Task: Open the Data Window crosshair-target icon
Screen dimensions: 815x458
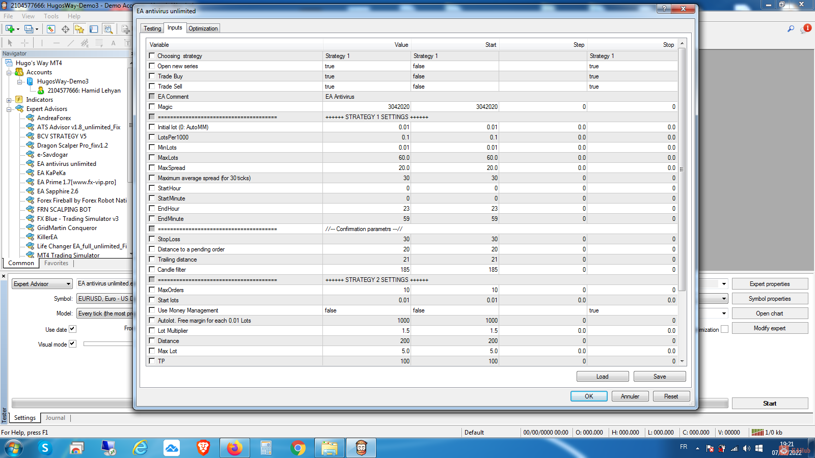Action: [x=65, y=29]
